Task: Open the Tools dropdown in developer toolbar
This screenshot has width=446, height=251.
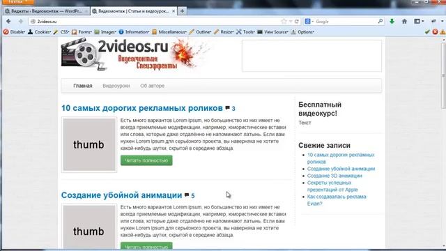Action: [245, 32]
